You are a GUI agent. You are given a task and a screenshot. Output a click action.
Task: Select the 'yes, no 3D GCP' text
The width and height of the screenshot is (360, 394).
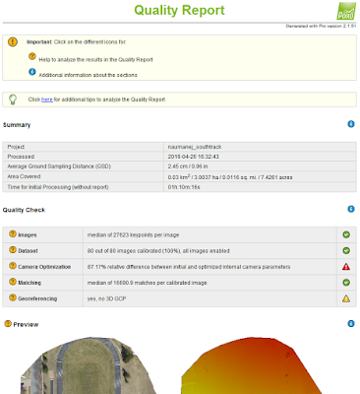point(106,298)
